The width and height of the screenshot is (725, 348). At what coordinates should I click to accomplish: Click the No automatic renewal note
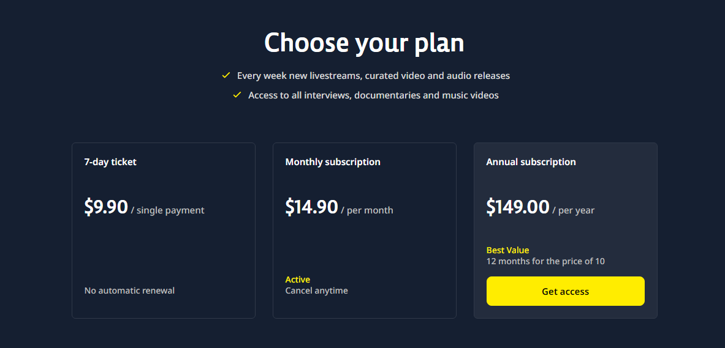pyautogui.click(x=129, y=291)
